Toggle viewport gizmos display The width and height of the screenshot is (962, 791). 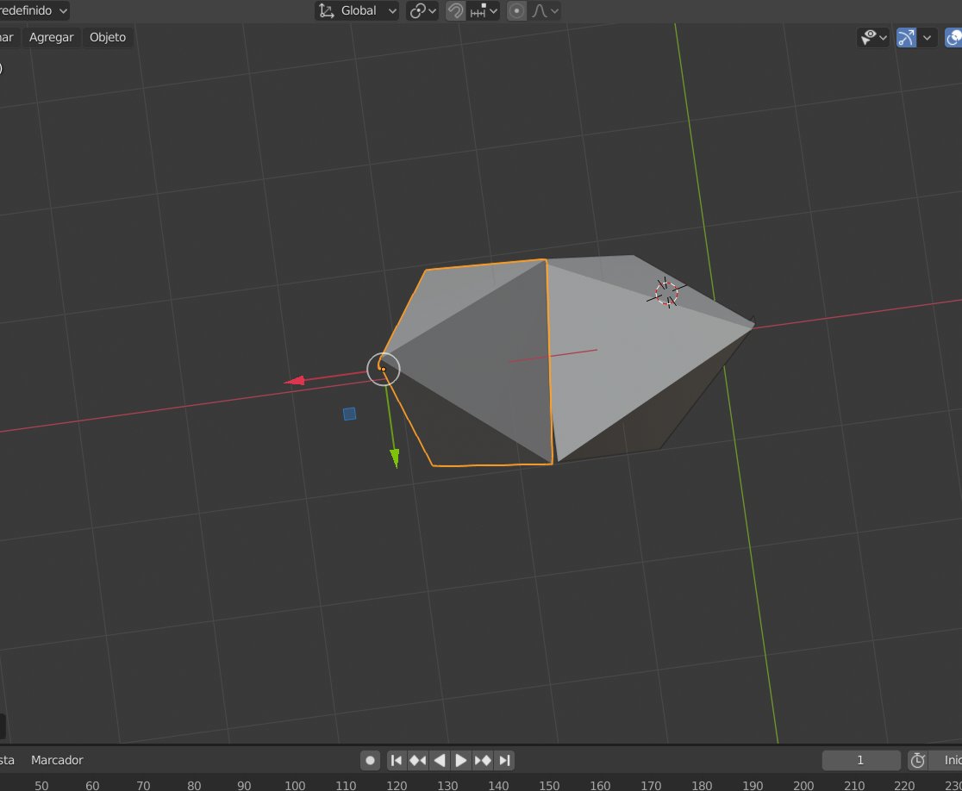[906, 37]
